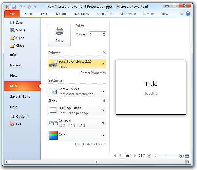The image size is (197, 170).
Task: Click the large Print button
Action: coord(59,35)
